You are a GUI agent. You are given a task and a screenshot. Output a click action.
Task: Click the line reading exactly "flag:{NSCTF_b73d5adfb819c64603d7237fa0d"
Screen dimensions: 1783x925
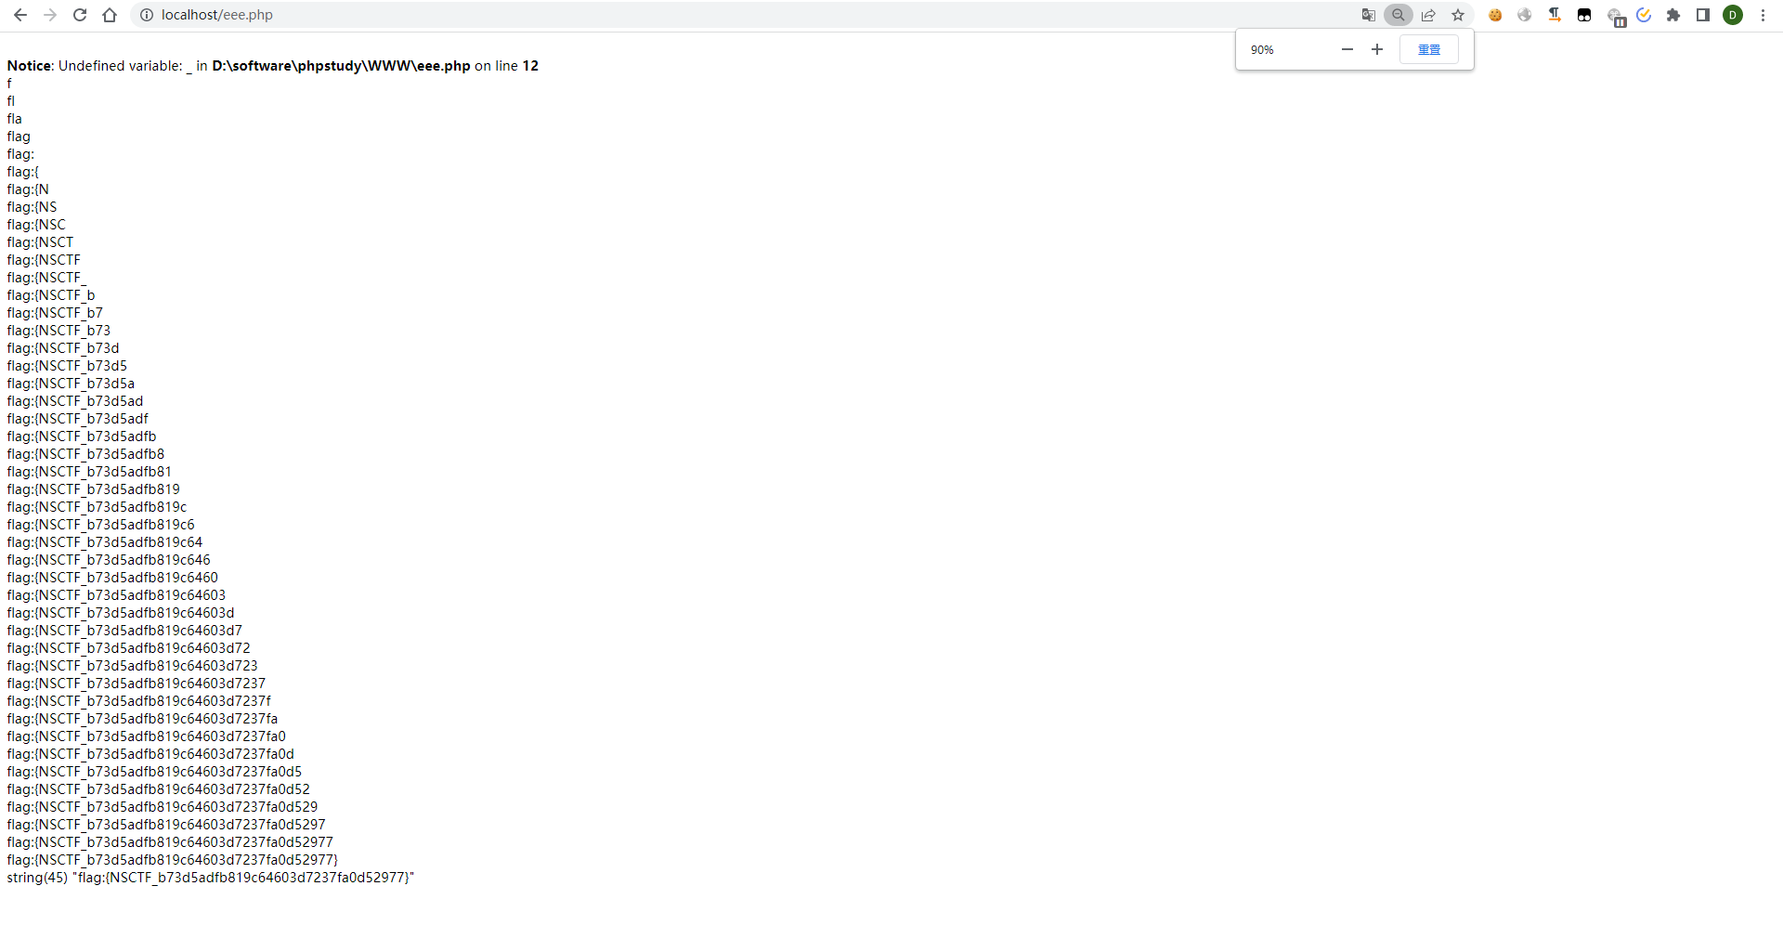[x=150, y=754]
